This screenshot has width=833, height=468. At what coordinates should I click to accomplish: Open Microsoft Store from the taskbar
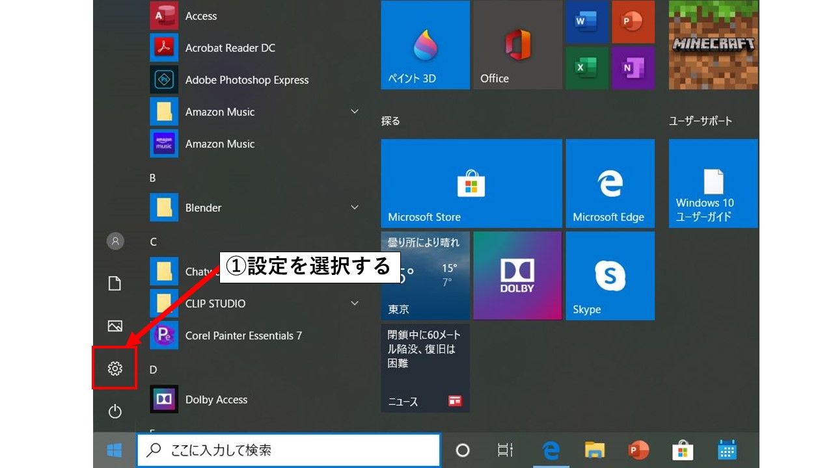tap(682, 450)
